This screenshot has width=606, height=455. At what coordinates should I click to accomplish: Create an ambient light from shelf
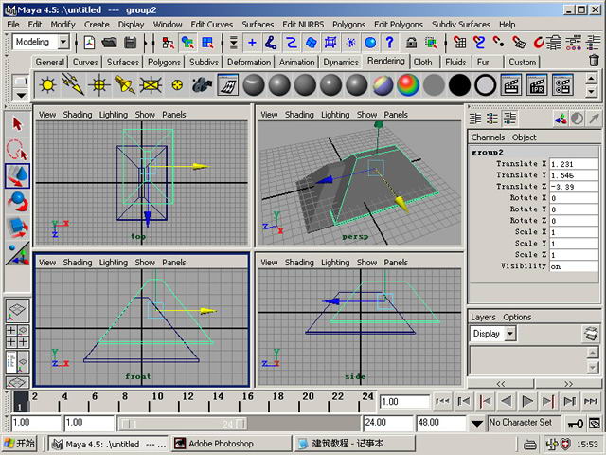click(x=47, y=84)
